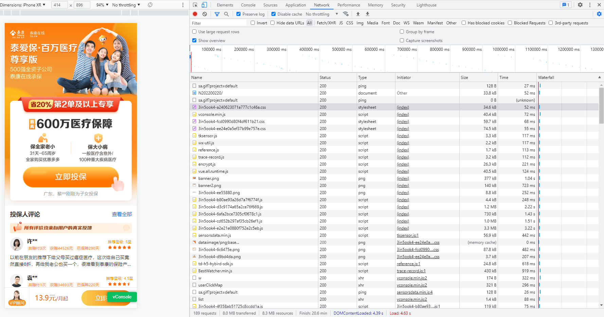Click banner.png row file icon
Image resolution: width=604 pixels, height=317 pixels.
tap(194, 178)
